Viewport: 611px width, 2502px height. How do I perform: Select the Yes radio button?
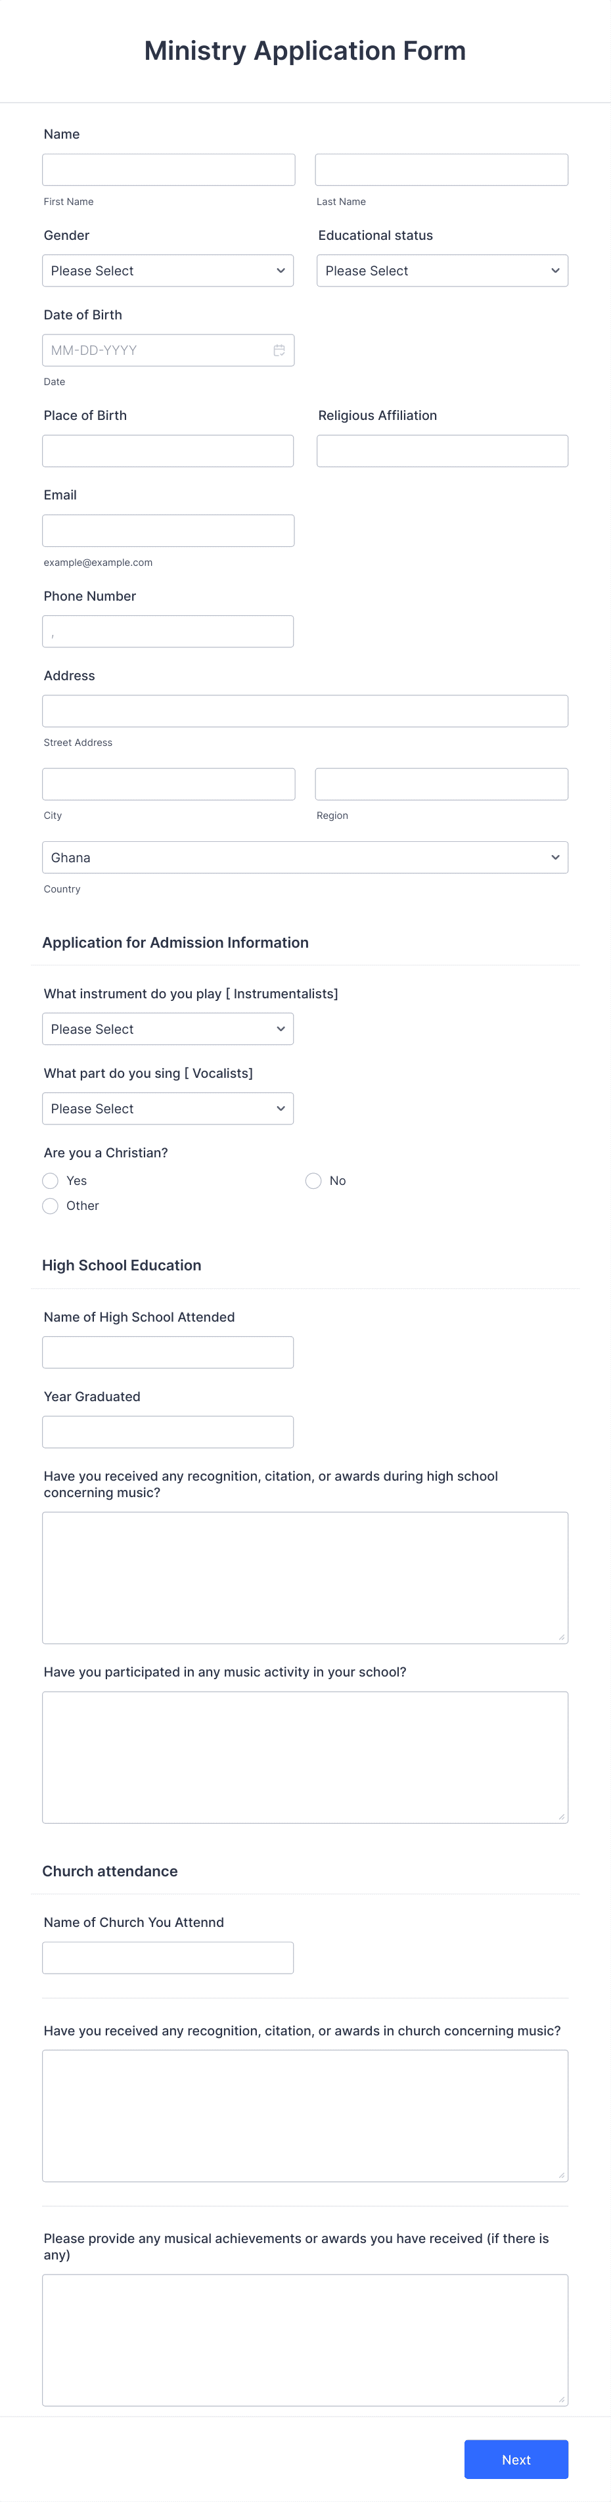pyautogui.click(x=51, y=1181)
